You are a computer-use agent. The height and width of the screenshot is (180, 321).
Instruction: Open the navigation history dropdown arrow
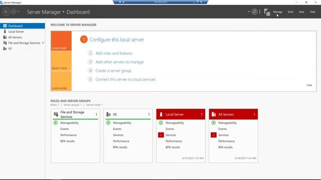point(18,11)
